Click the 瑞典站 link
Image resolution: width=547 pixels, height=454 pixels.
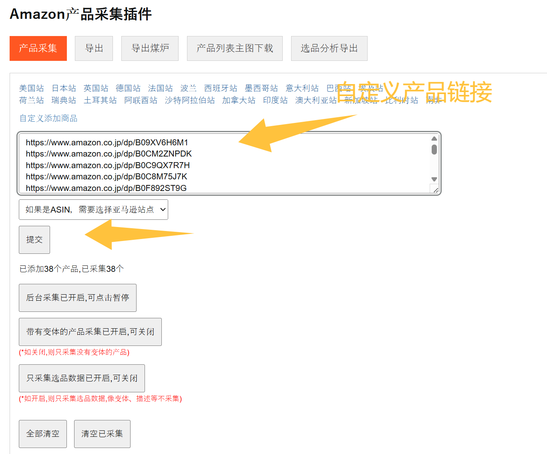pos(64,100)
